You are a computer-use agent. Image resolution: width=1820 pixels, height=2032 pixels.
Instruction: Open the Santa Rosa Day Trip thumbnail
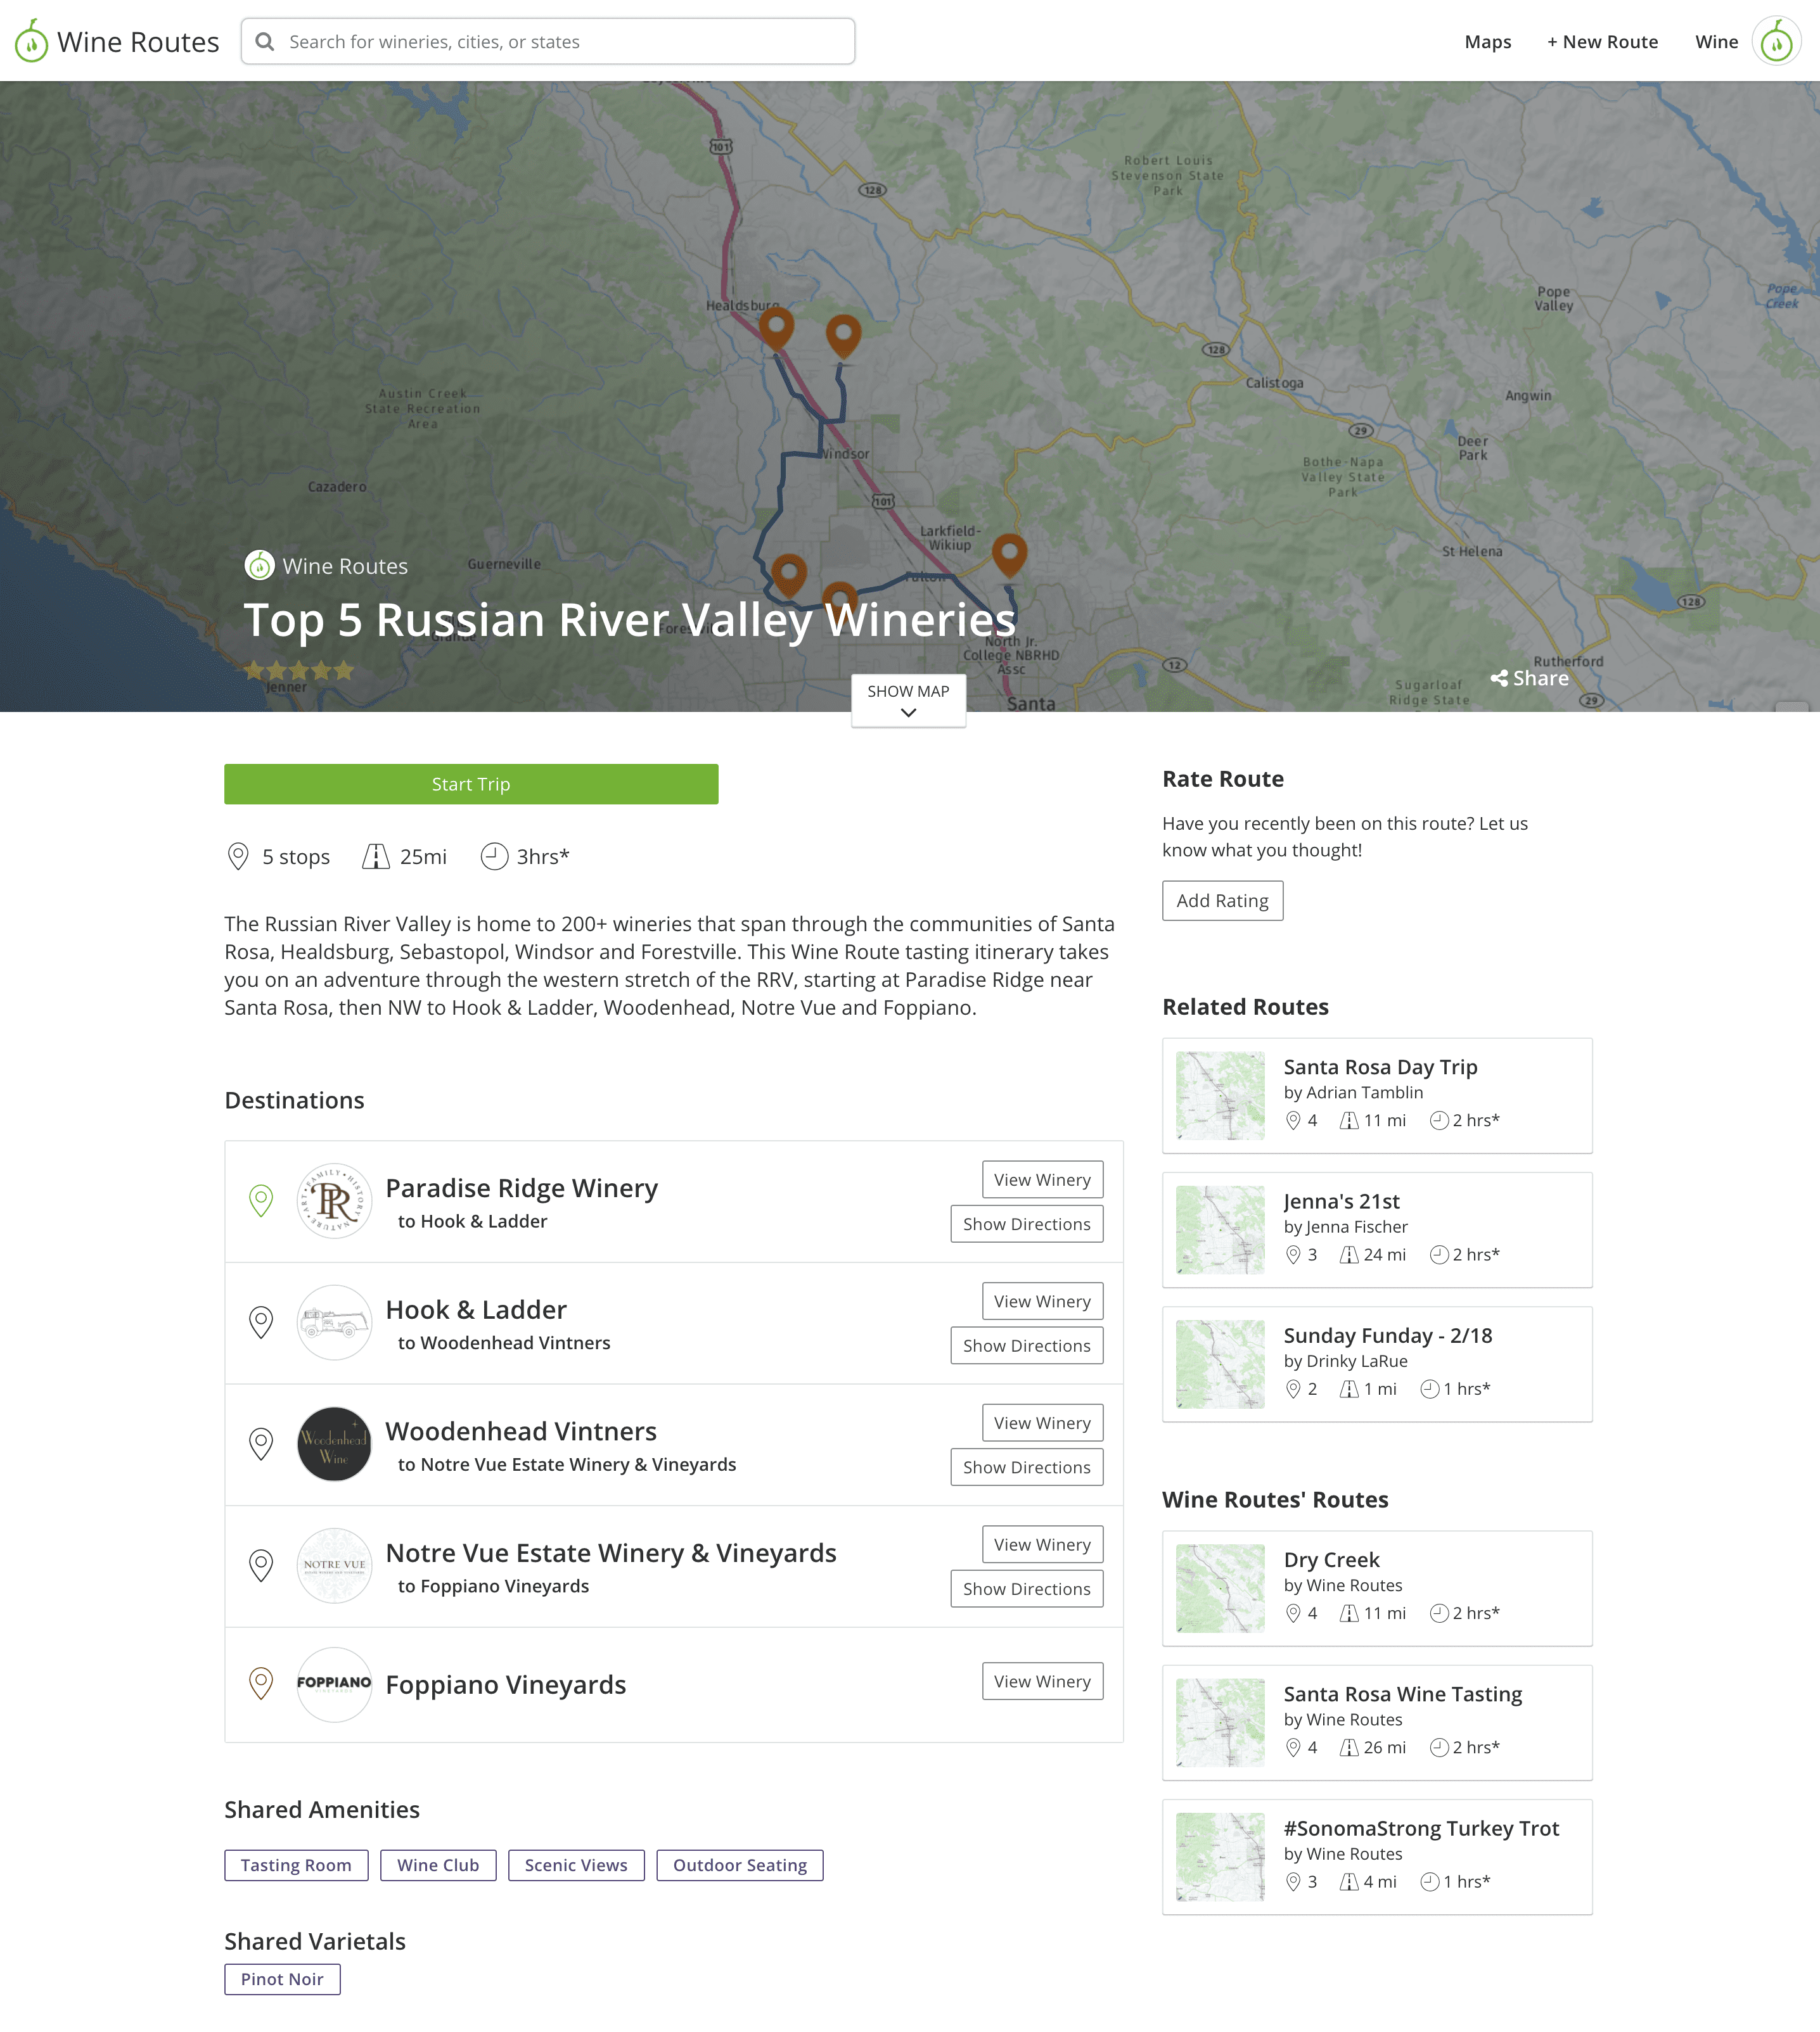point(1220,1095)
